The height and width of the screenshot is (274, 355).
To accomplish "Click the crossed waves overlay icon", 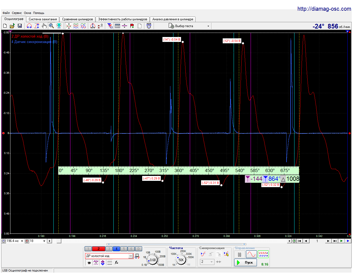I will click(x=68, y=26).
